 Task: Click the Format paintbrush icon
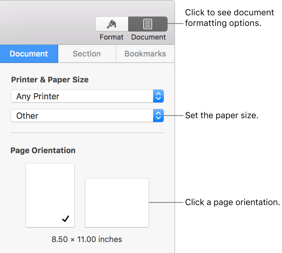pyautogui.click(x=112, y=24)
